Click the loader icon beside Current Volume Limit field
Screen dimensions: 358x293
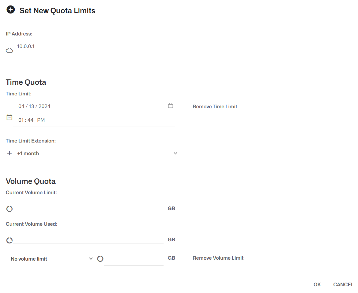click(x=9, y=209)
